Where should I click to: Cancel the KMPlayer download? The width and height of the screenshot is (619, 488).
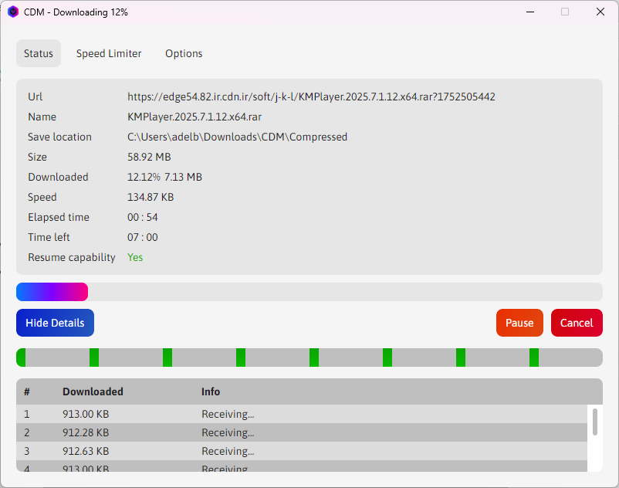[x=577, y=323]
